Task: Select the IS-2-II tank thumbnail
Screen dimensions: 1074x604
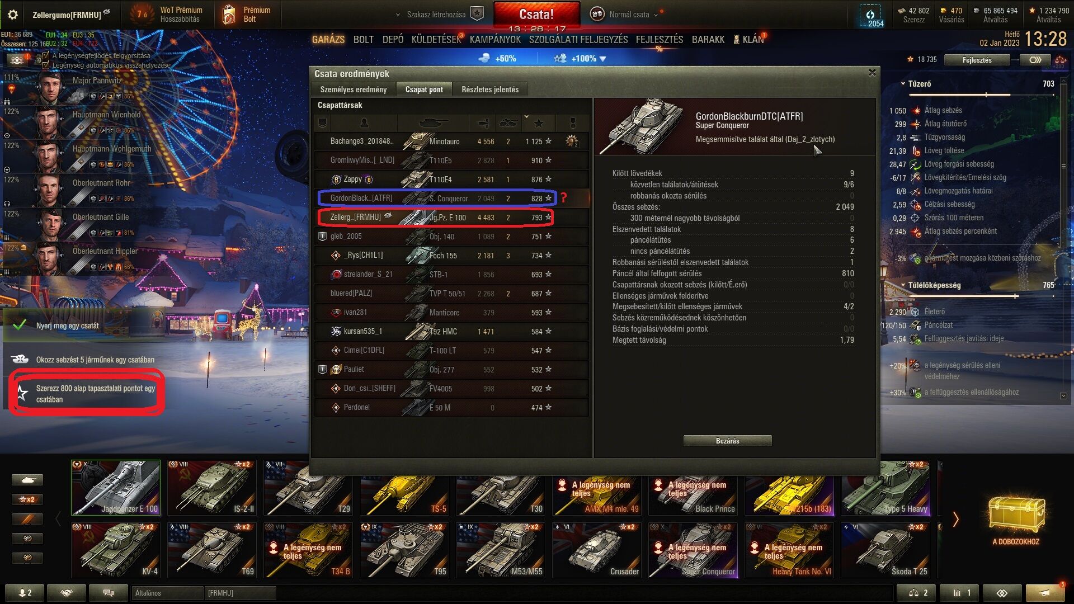Action: [211, 487]
